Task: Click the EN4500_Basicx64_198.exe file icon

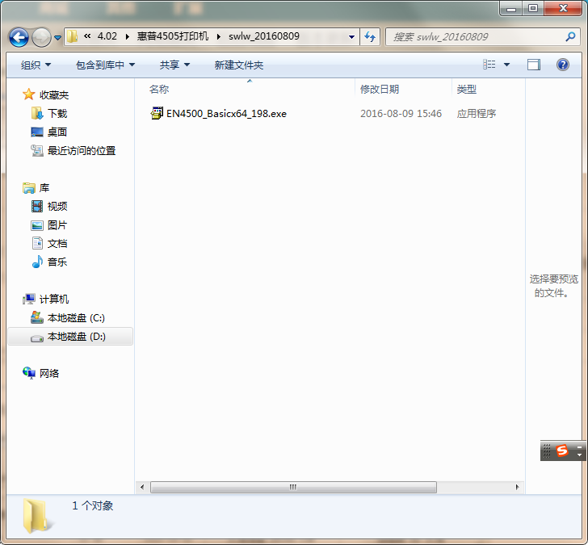Action: 157,113
